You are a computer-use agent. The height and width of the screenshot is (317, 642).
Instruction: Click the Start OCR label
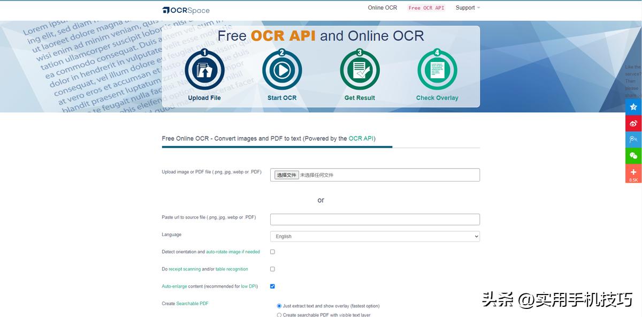pos(282,98)
